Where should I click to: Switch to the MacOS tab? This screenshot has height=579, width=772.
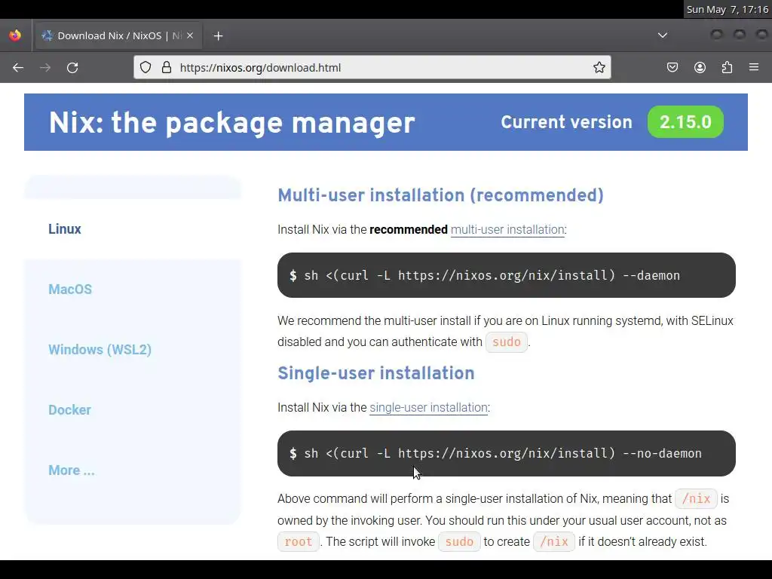tap(70, 289)
